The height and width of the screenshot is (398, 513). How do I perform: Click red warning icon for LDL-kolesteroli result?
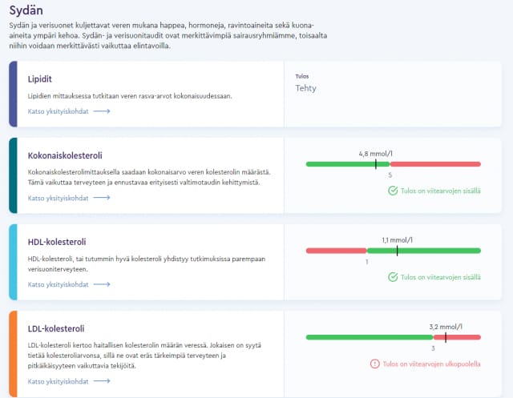click(374, 364)
